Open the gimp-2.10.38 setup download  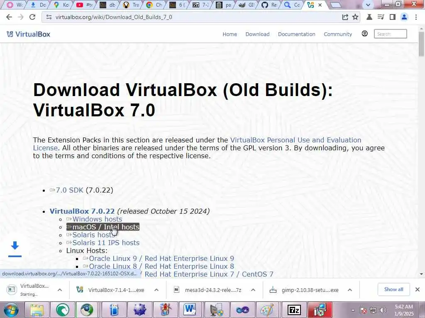[305, 290]
